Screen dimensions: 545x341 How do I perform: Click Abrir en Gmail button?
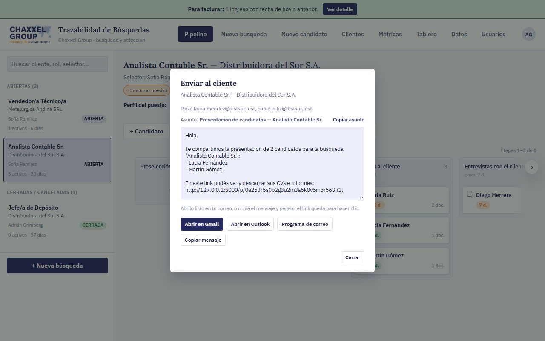(x=202, y=224)
